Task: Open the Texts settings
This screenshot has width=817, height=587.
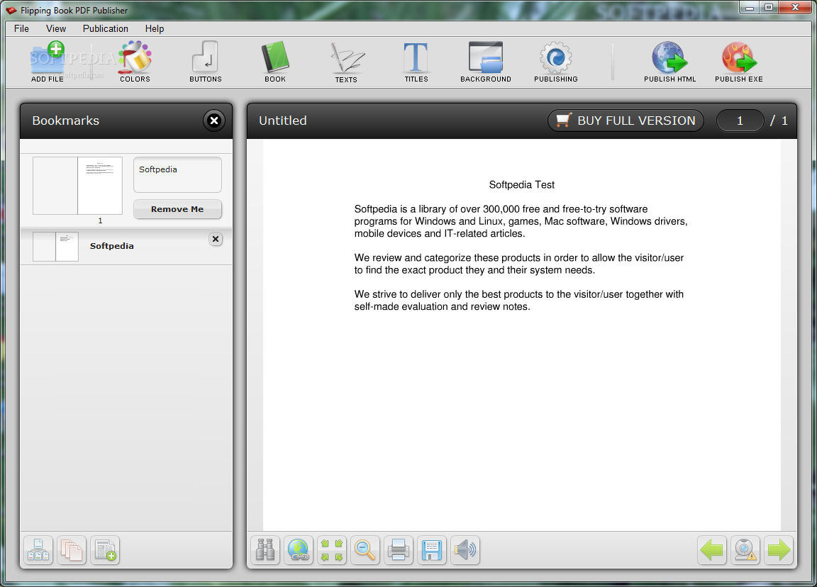Action: click(347, 62)
